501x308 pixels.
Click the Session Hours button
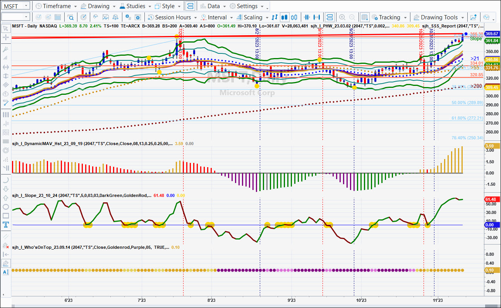[169, 17]
